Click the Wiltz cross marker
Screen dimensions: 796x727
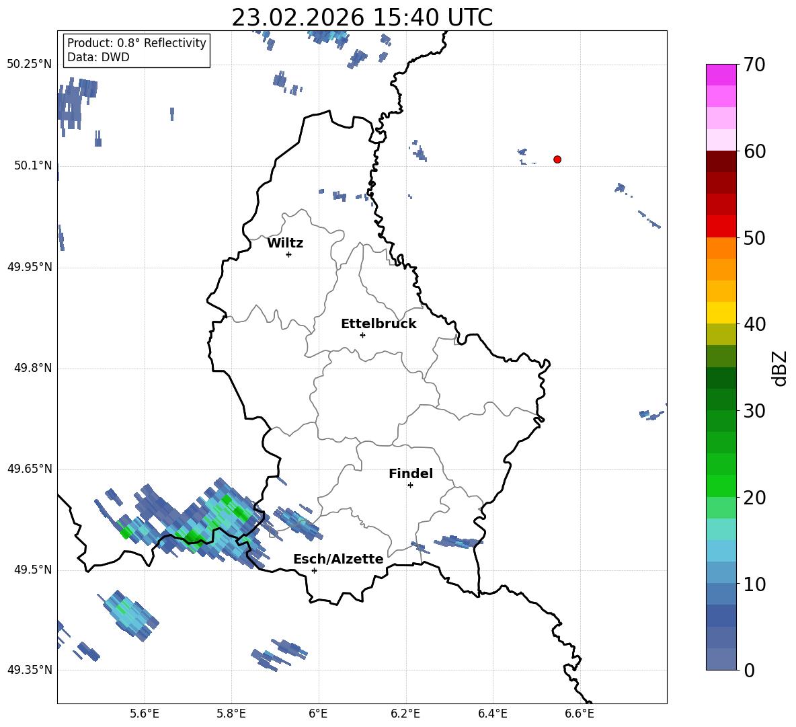288,254
